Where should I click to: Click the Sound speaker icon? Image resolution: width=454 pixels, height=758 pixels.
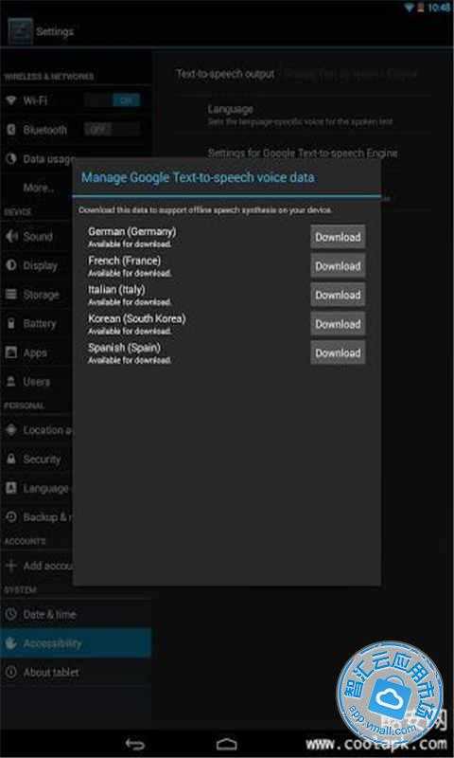pos(11,236)
